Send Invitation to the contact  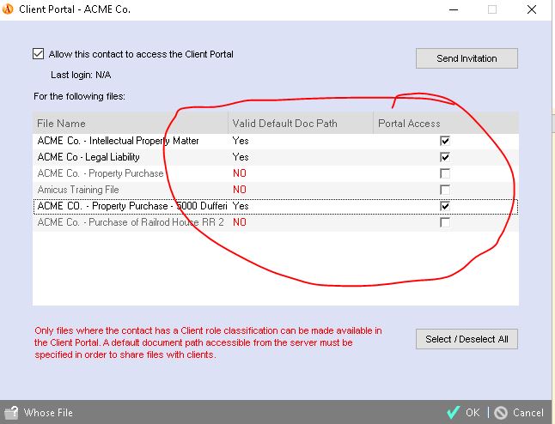pos(467,58)
